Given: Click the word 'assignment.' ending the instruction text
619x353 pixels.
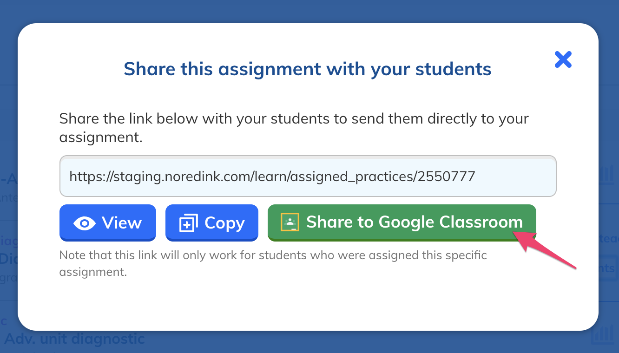Looking at the screenshot, I should tap(101, 137).
